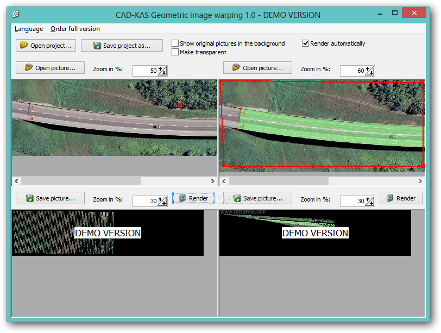441x333 pixels.
Task: Click left panel scrollbar left arrow
Action: point(16,181)
